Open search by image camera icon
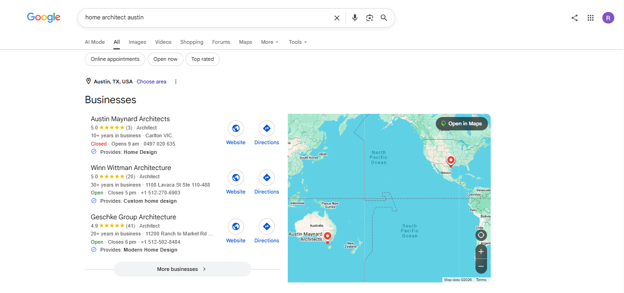This screenshot has width=624, height=293. click(369, 18)
